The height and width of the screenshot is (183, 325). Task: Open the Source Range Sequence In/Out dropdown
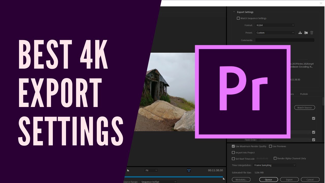coord(159,181)
